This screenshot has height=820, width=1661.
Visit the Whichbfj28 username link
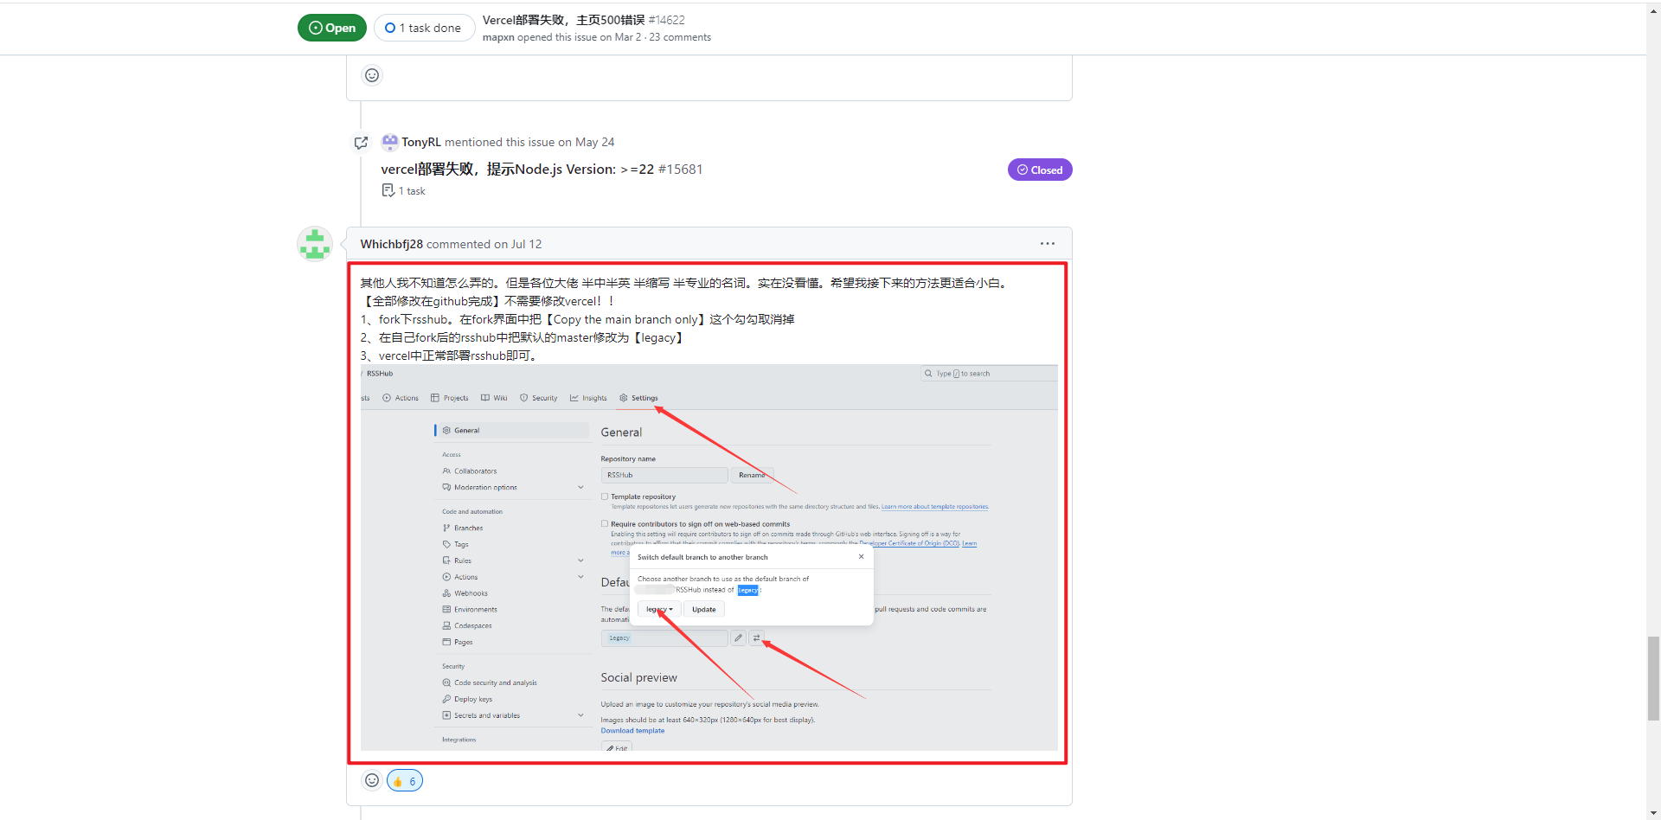click(x=392, y=244)
